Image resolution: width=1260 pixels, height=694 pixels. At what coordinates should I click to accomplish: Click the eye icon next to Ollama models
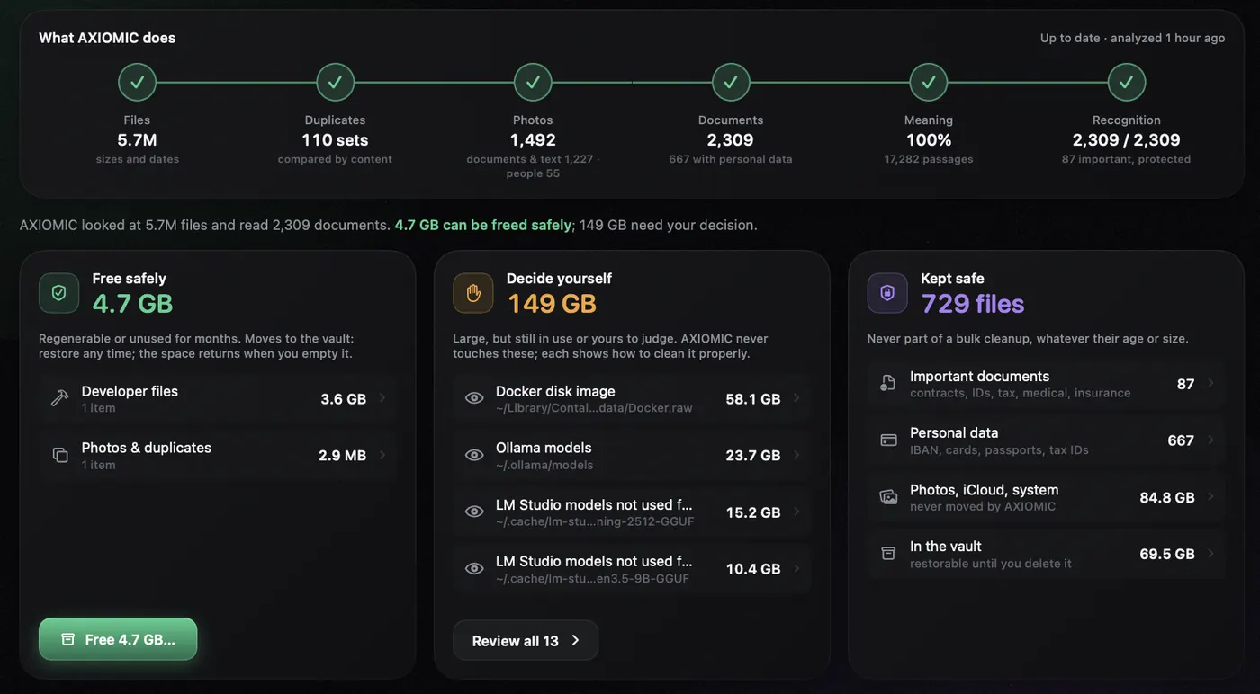tap(474, 455)
